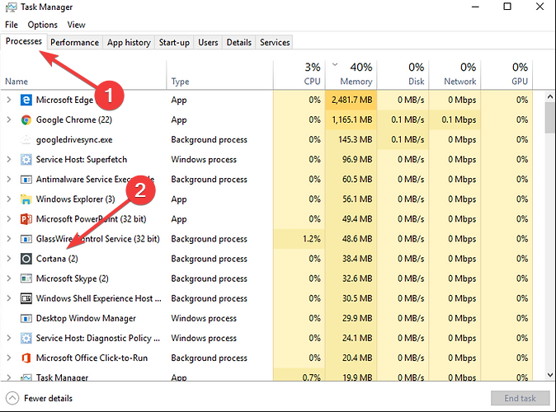Expand Antimalware Service Executable row
The width and height of the screenshot is (556, 412).
coord(9,180)
